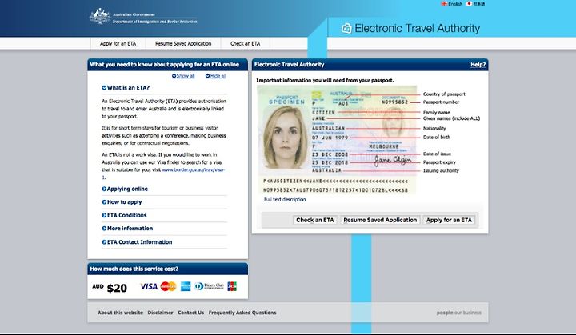Screen dimensions: 576x335
Task: Click the JCB card logo
Action: pos(232,286)
